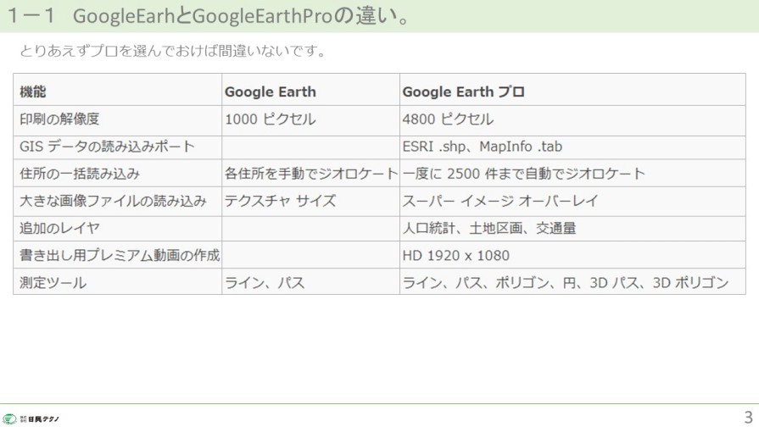Click the 追加のレイヤ row label

pyautogui.click(x=59, y=228)
